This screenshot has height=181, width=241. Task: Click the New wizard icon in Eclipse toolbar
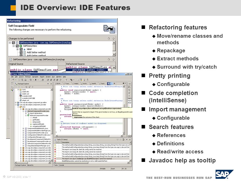(13, 80)
